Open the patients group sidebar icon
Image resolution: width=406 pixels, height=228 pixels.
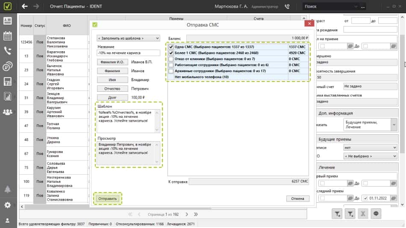[x=7, y=112]
